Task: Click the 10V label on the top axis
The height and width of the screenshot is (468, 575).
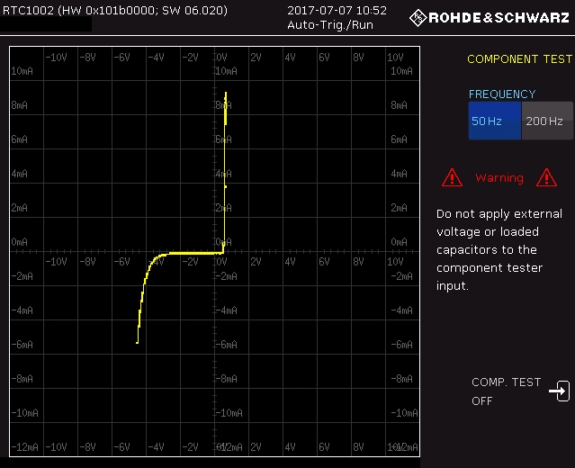Action: pos(394,57)
